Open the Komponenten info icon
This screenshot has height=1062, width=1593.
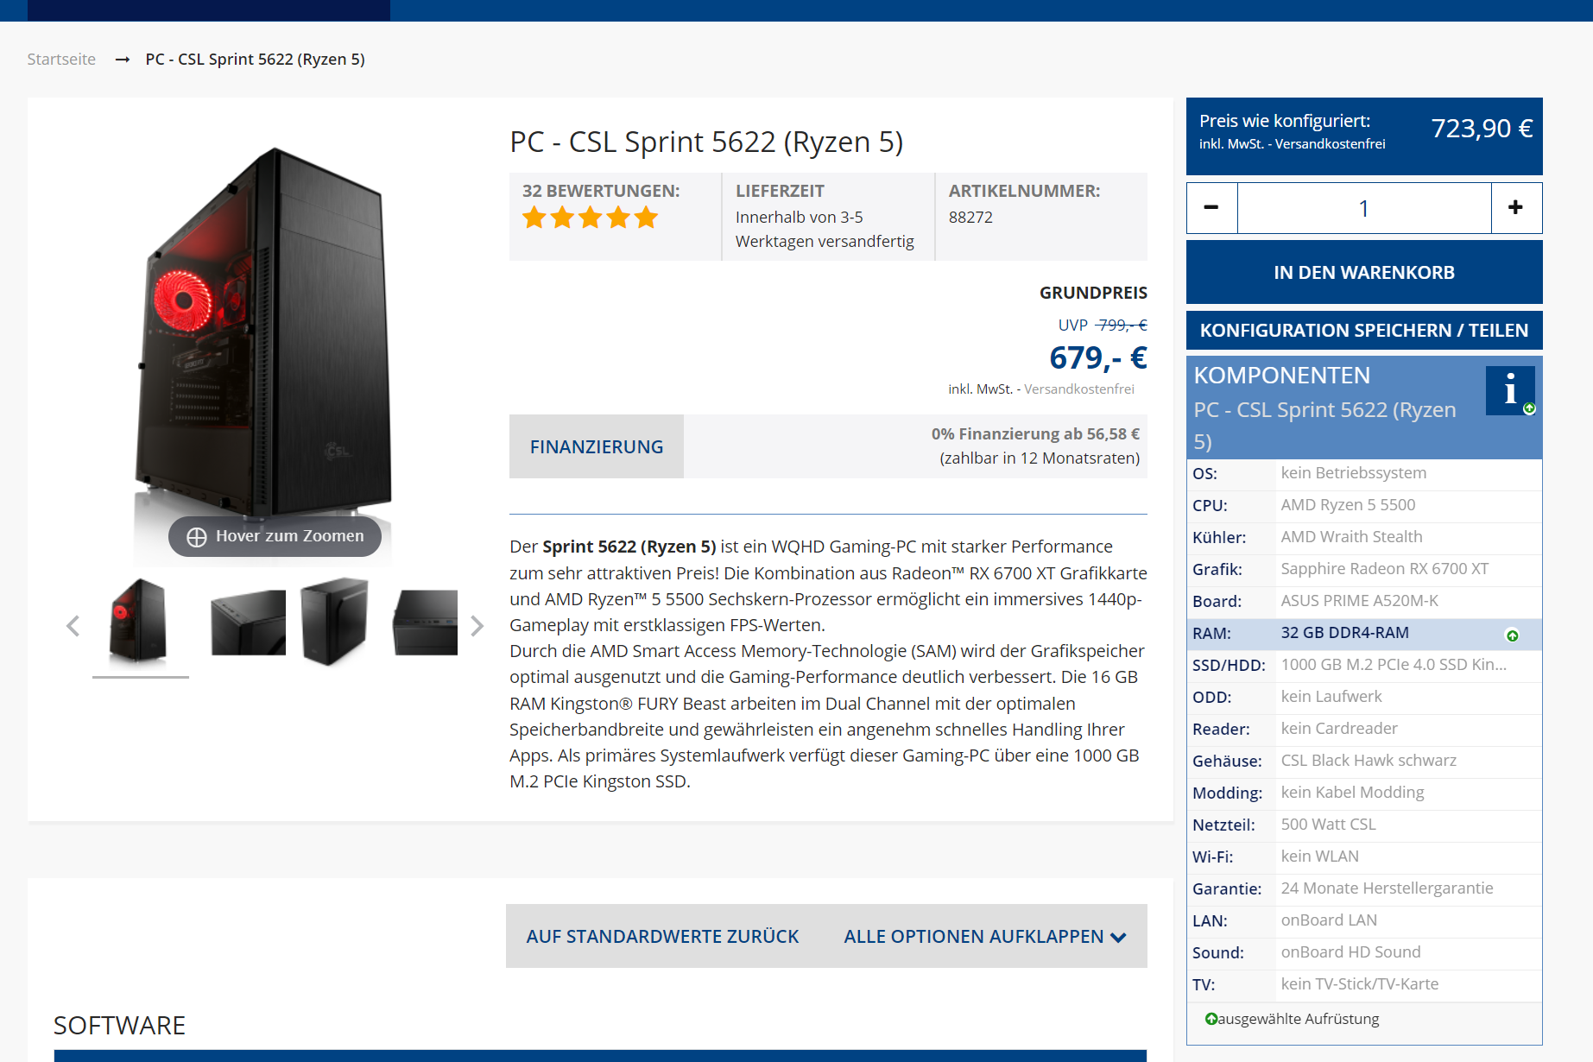coord(1510,390)
